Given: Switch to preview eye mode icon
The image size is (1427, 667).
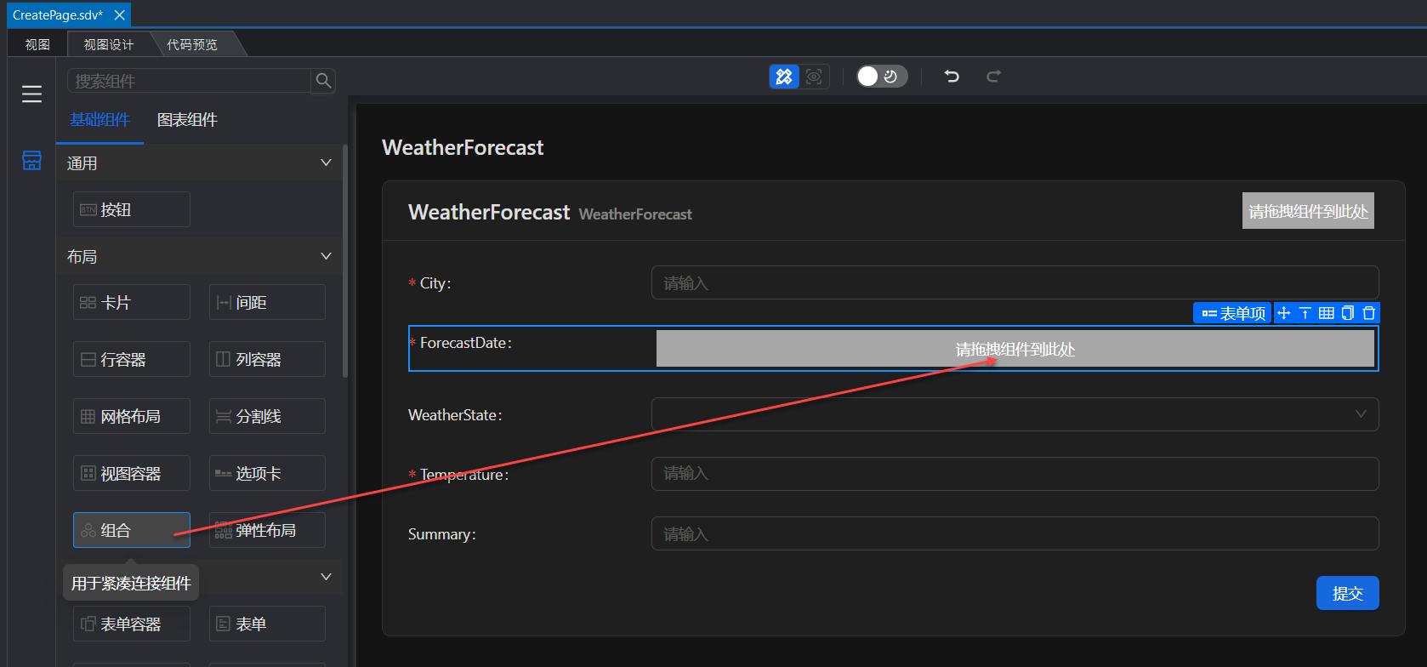Looking at the screenshot, I should 814,77.
